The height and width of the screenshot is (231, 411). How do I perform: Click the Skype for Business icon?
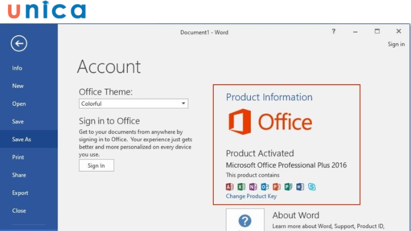[x=312, y=187]
